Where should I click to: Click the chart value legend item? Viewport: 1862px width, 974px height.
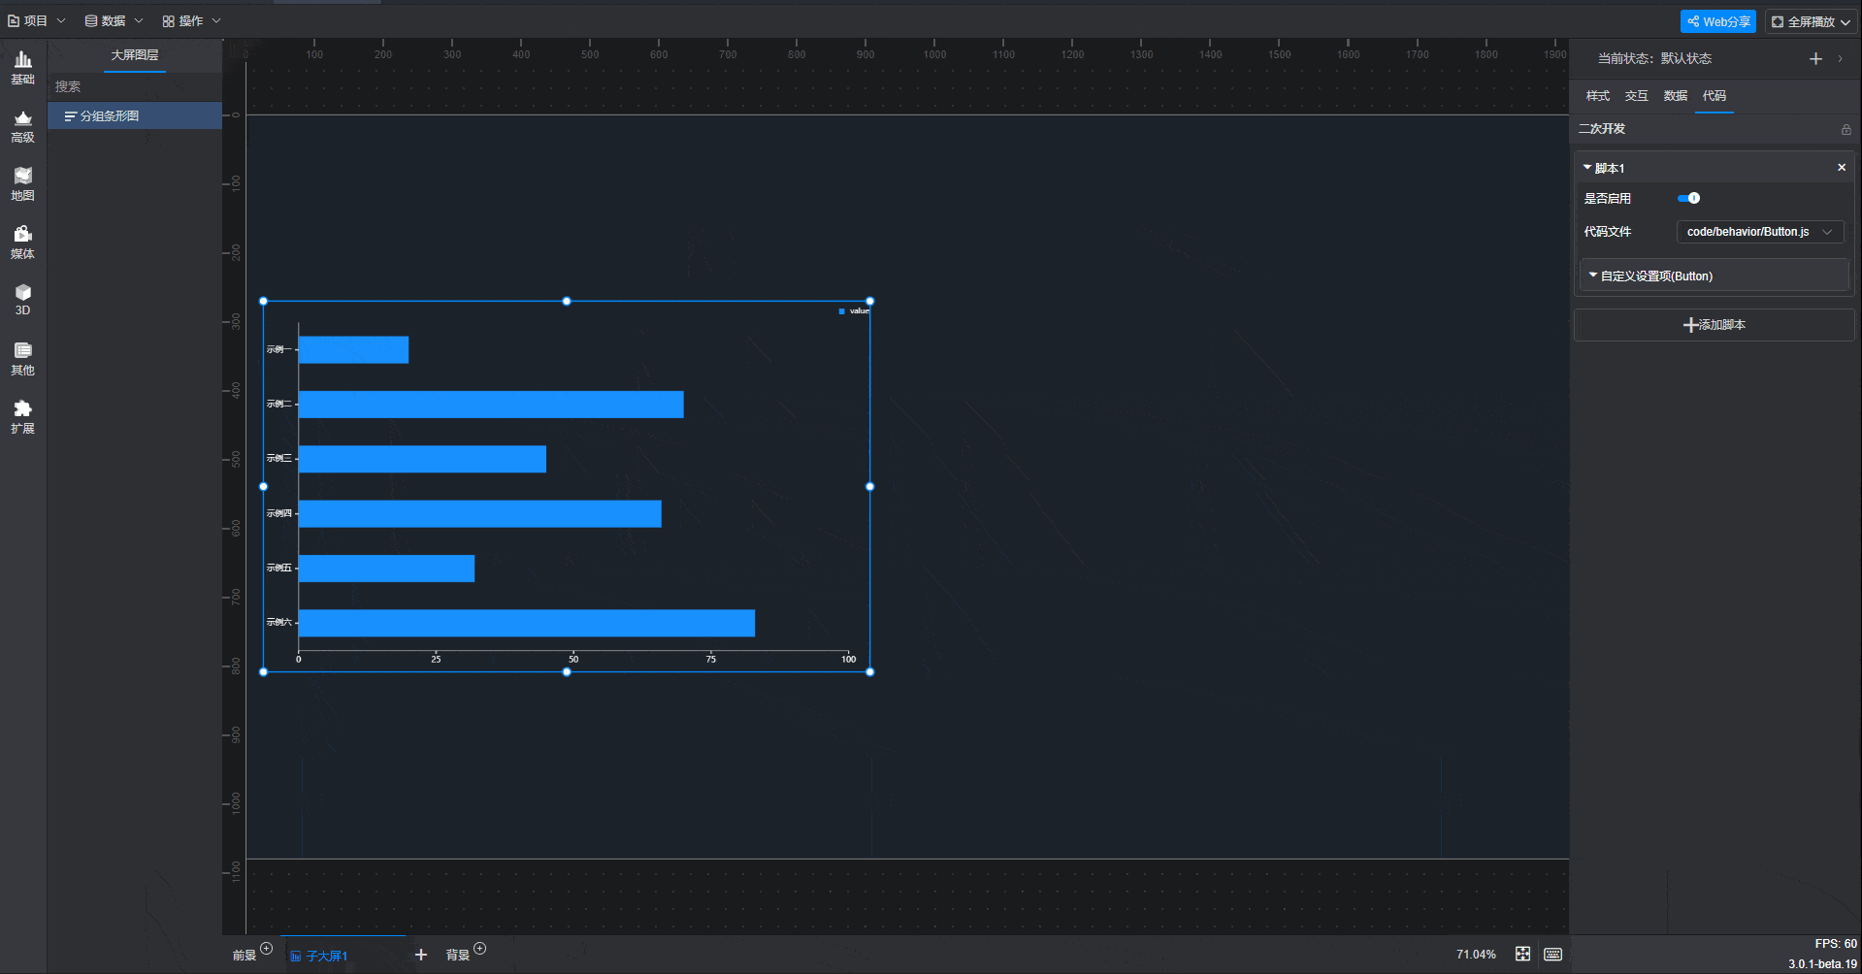click(854, 311)
